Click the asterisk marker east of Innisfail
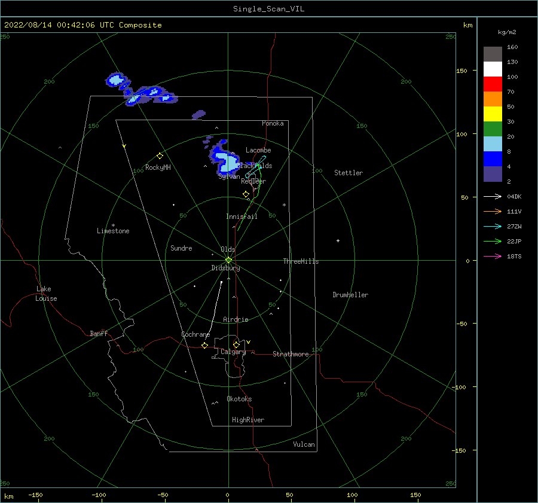 coord(284,205)
